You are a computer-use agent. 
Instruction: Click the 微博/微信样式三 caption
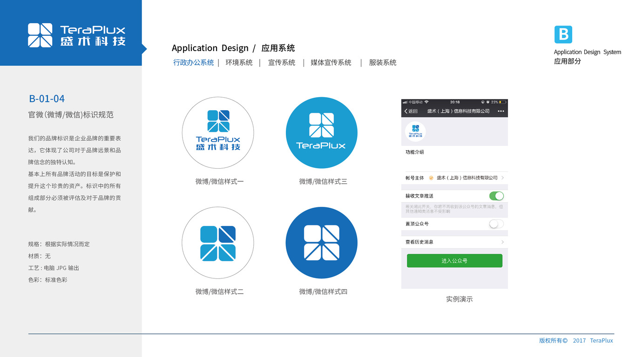tap(323, 182)
